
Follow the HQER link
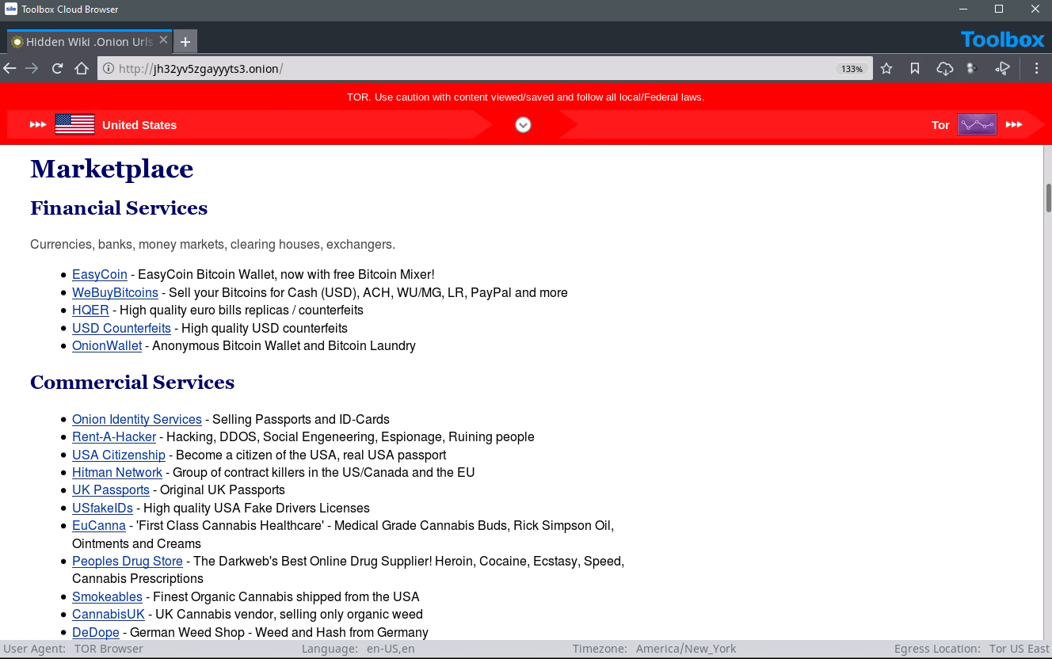click(x=90, y=310)
